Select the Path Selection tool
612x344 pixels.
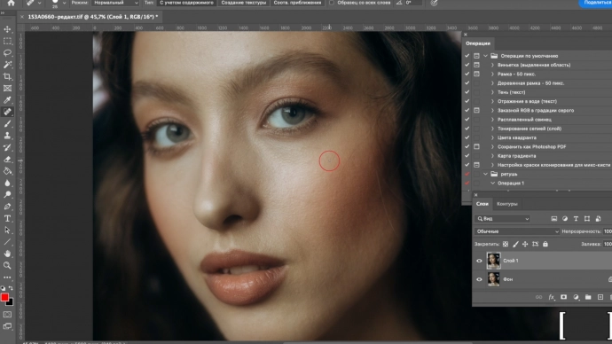(x=7, y=231)
